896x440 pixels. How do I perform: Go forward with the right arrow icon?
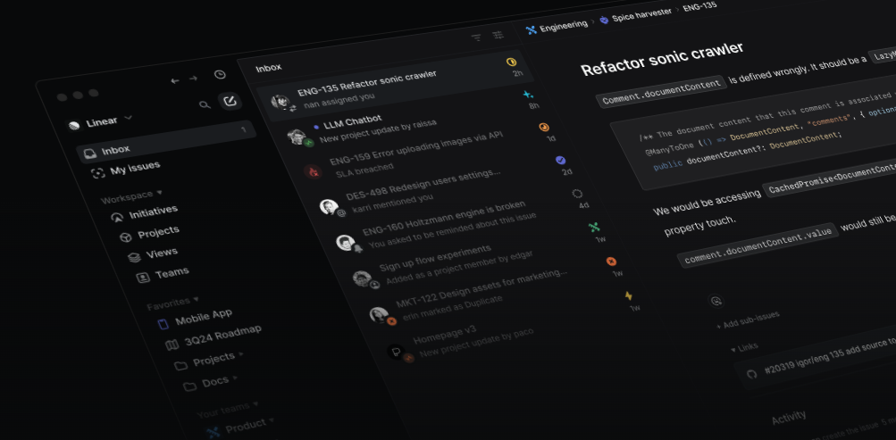[193, 79]
